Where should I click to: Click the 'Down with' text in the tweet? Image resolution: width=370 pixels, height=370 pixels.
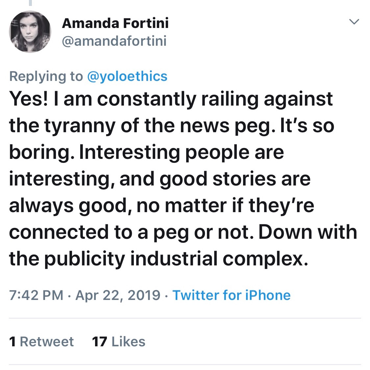(308, 232)
